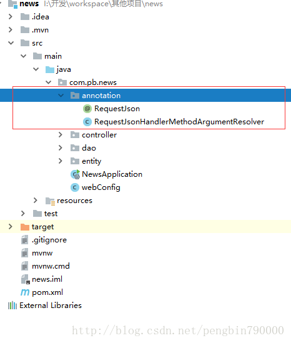Open the NewsApplication class name
Screen dimensions: 291x343
pyautogui.click(x=112, y=174)
